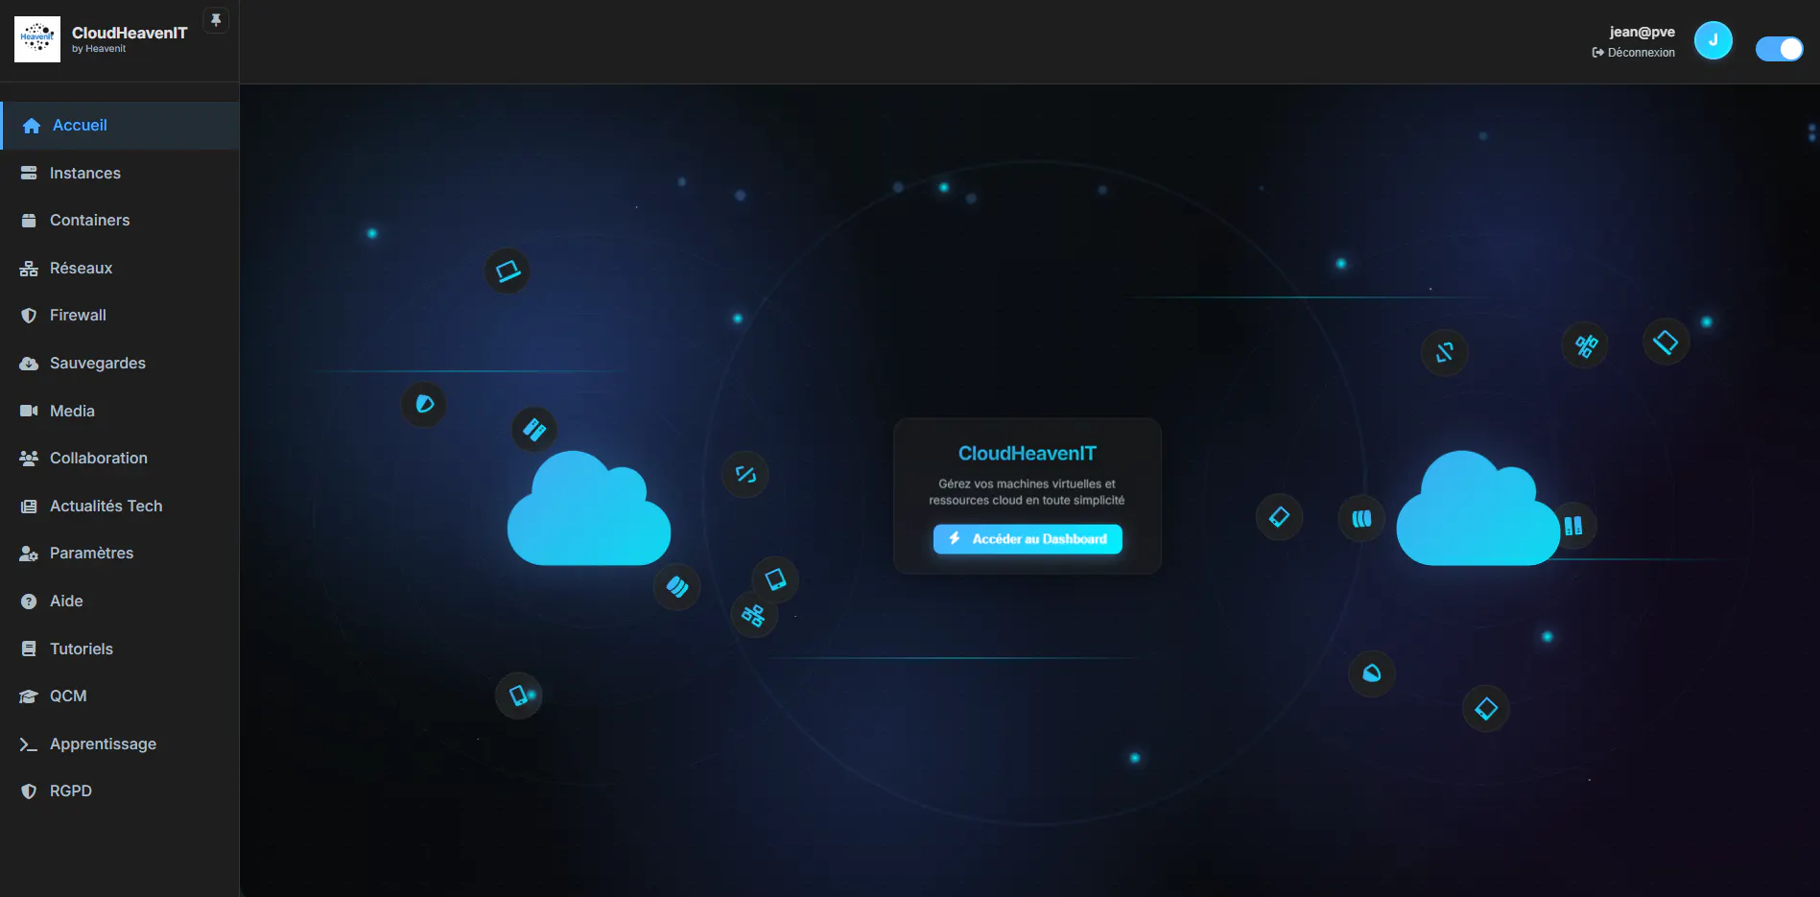Click the Réseaux network icon
This screenshot has width=1820, height=897.
click(29, 269)
